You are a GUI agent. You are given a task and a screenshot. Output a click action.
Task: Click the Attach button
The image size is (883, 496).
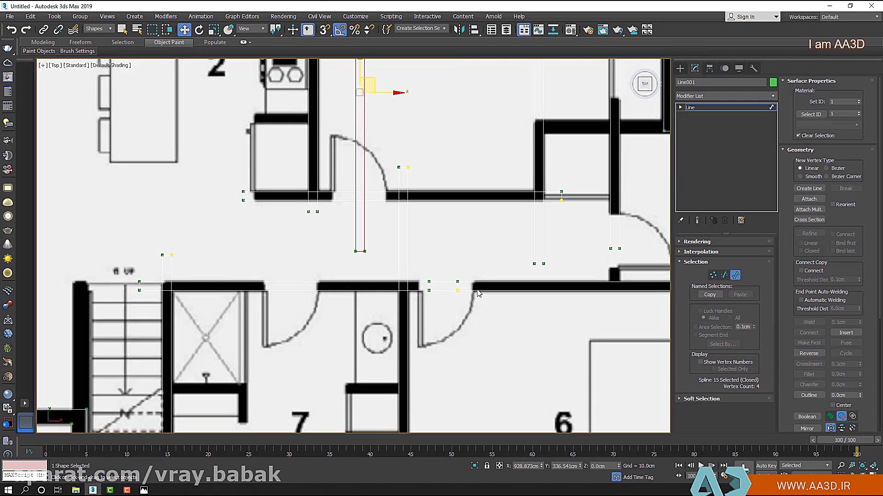pos(809,199)
